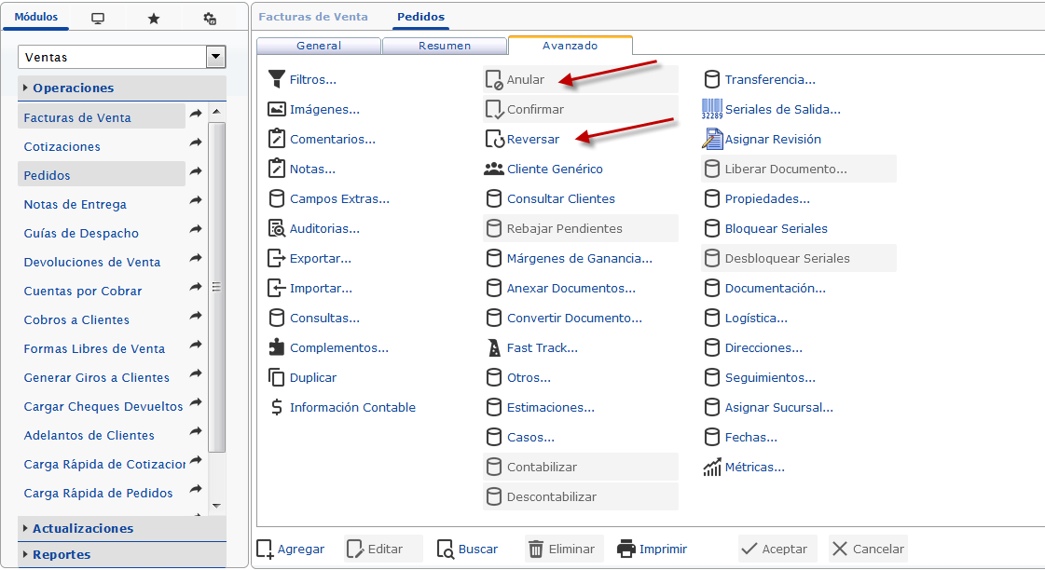
Task: Click the Seriales de Salida barcode icon
Action: [x=712, y=109]
